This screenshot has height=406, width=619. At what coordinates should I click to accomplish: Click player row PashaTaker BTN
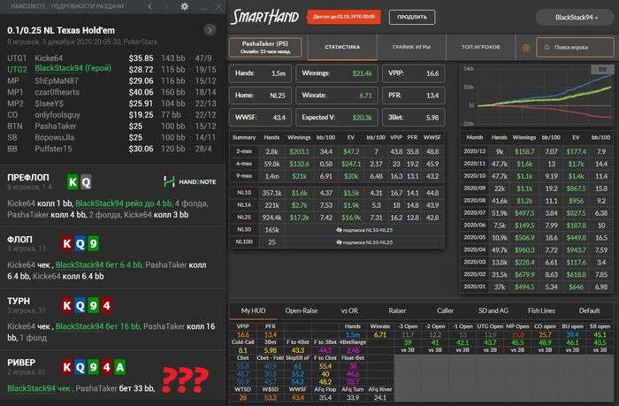pyautogui.click(x=111, y=126)
